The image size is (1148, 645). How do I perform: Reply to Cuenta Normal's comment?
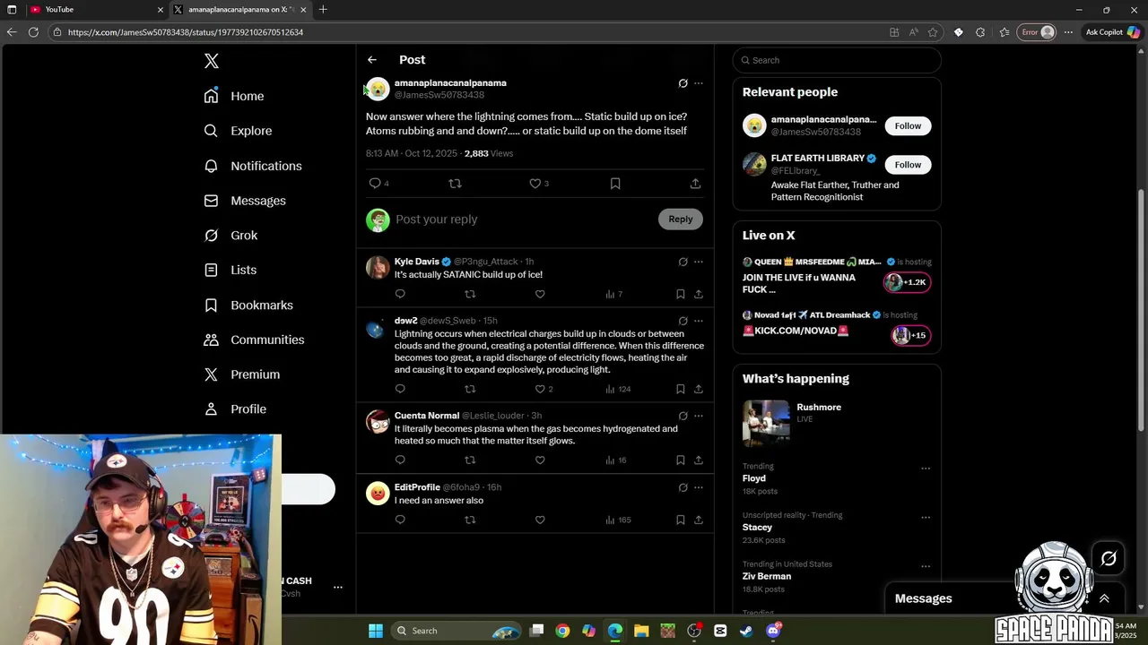click(400, 460)
